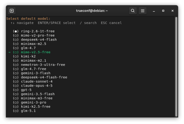Click the glm-4.7-free model name
Screen dimensions: 184x124
[x=34, y=69]
